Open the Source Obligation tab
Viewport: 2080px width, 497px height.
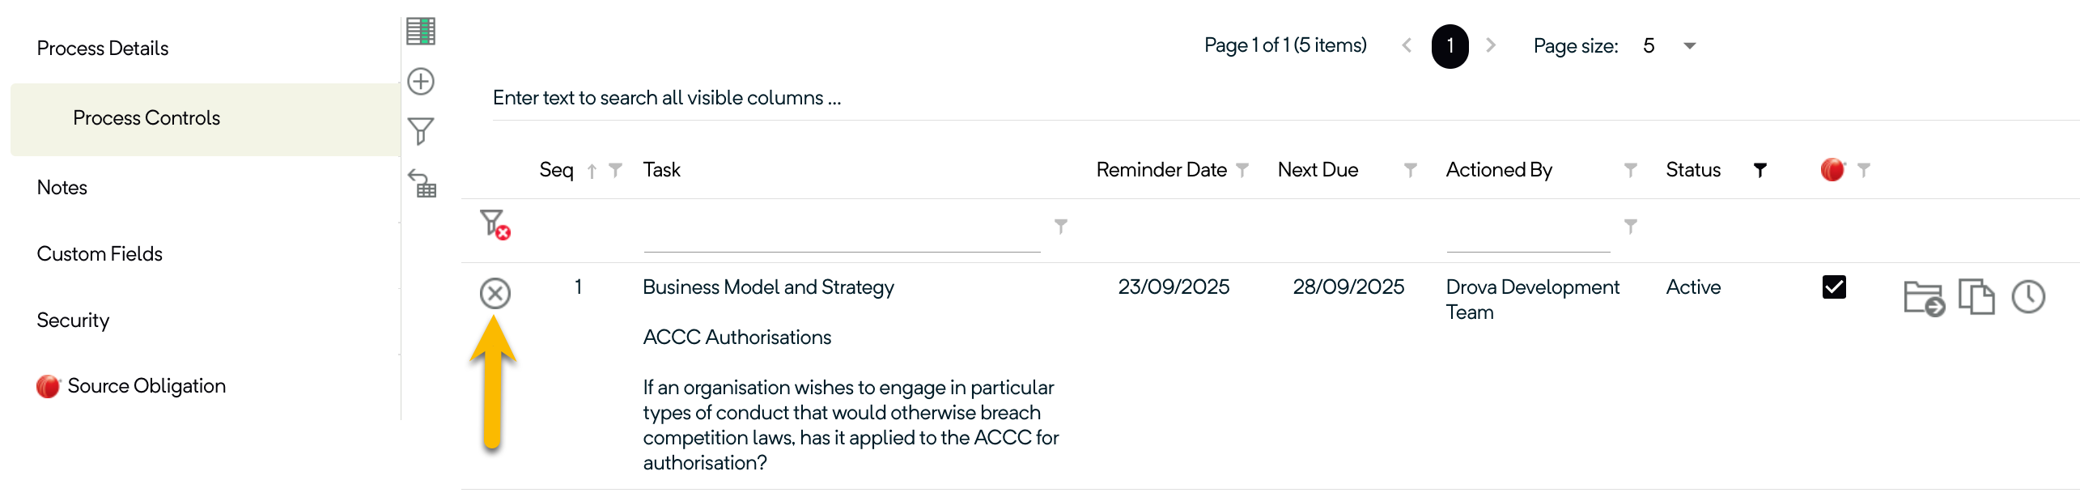click(146, 386)
